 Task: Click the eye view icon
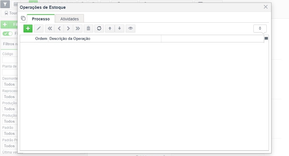point(131,28)
